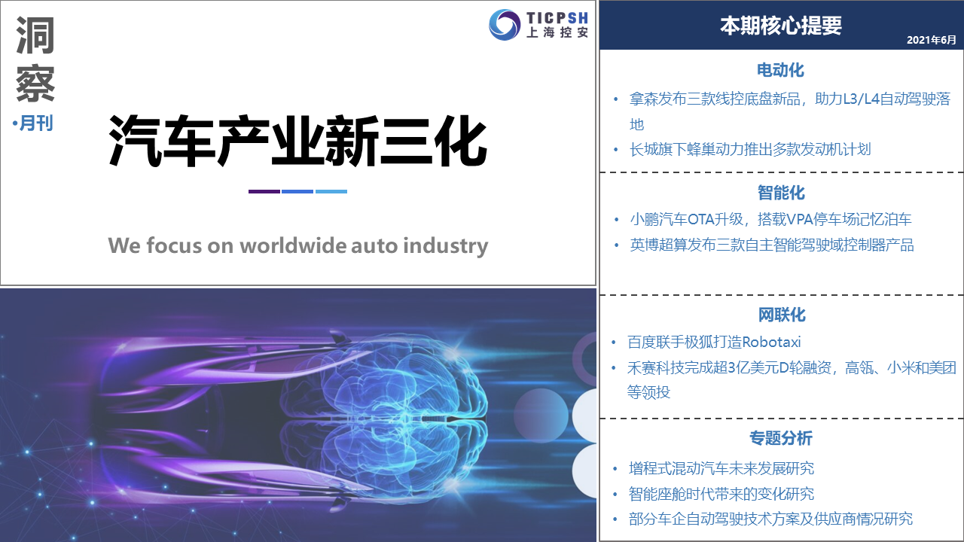Open the 百度联手极狐打造Robotaxi item
Viewport: 964px width, 542px height.
click(x=714, y=342)
